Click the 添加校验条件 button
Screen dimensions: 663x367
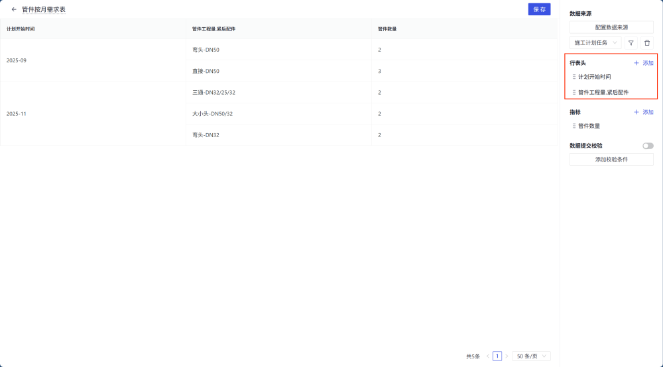pos(611,160)
